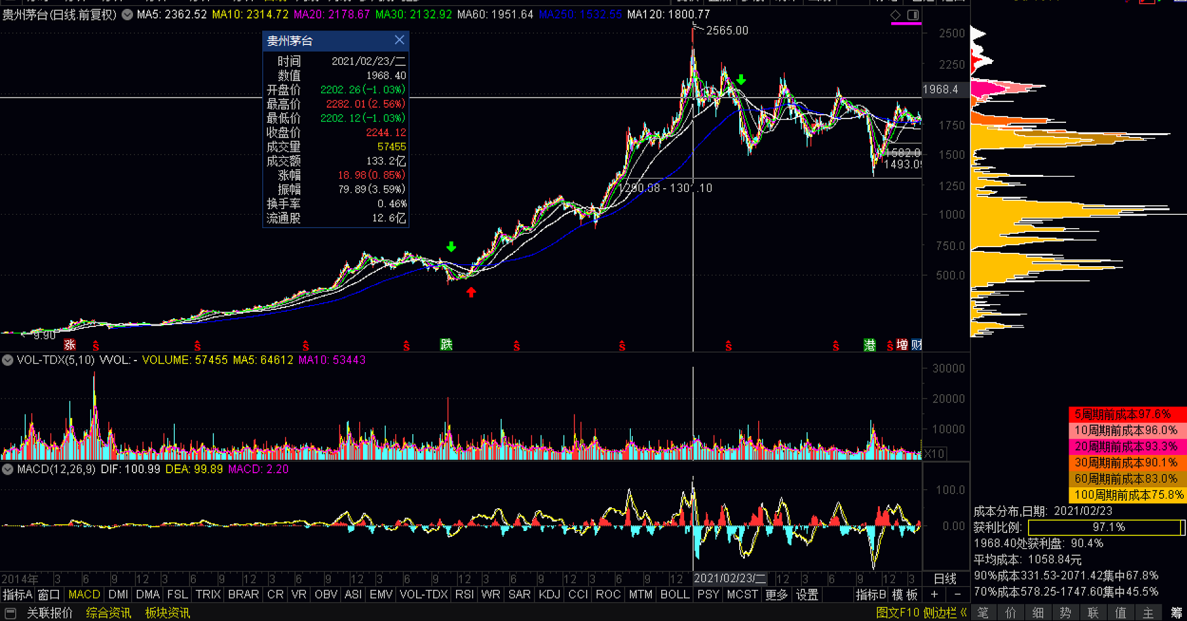Select the WR indicator tab
The height and width of the screenshot is (621, 1187).
(491, 595)
